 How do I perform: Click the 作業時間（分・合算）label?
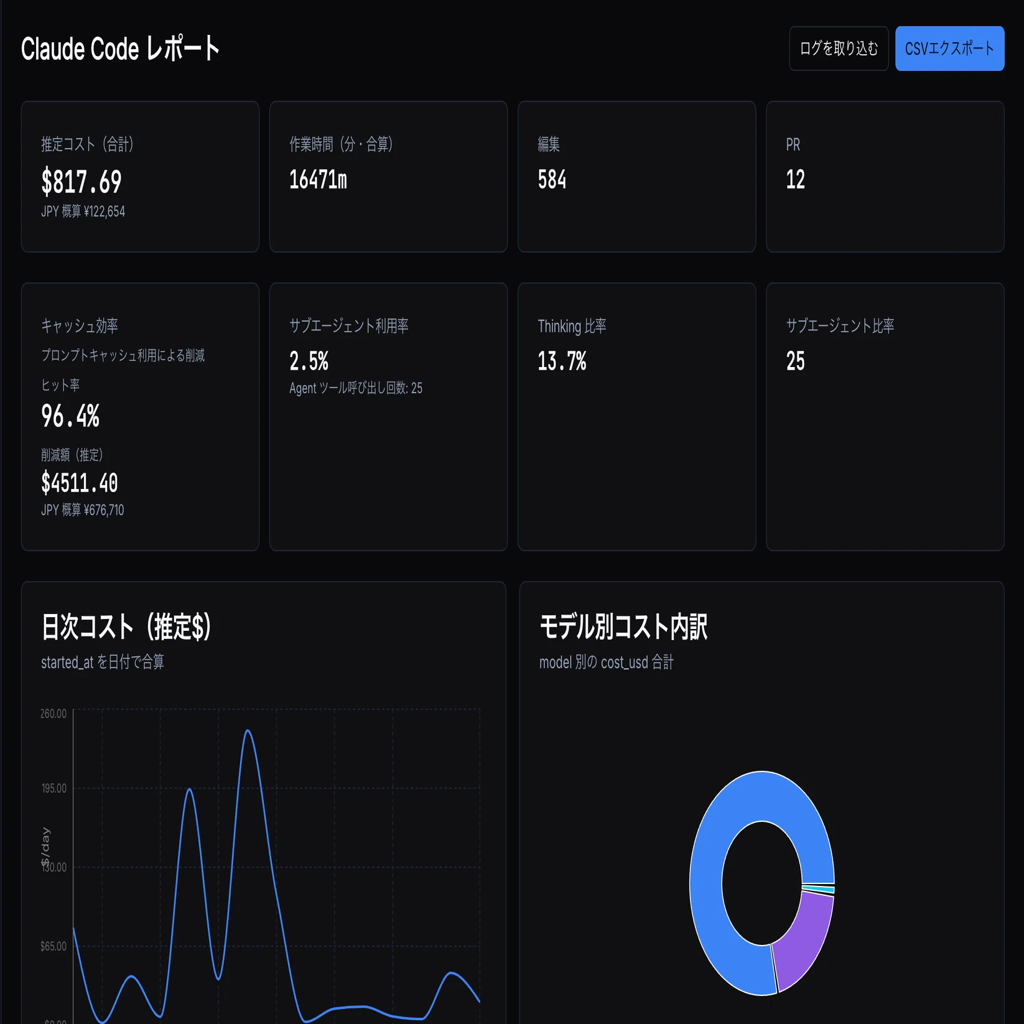click(341, 144)
